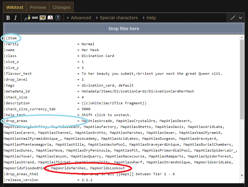Click on the value '5000'

(x=86, y=109)
